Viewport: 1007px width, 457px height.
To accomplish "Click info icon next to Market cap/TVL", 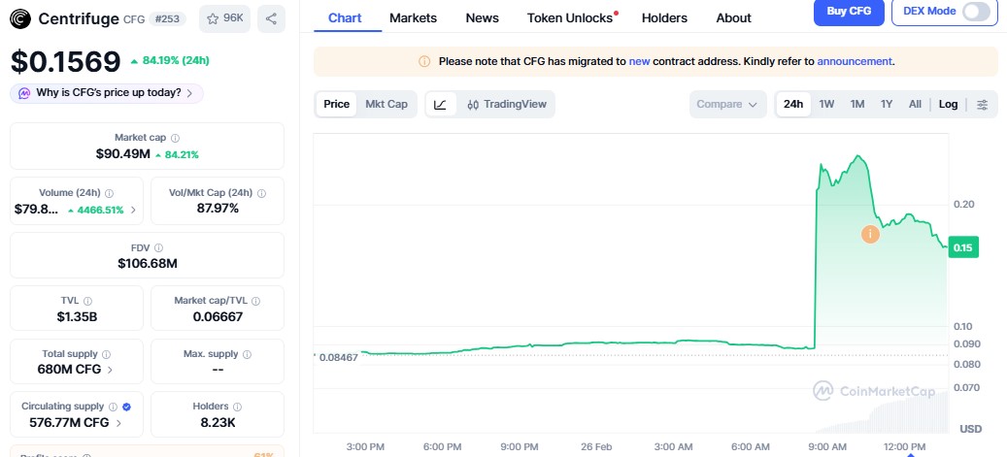I will 257,301.
